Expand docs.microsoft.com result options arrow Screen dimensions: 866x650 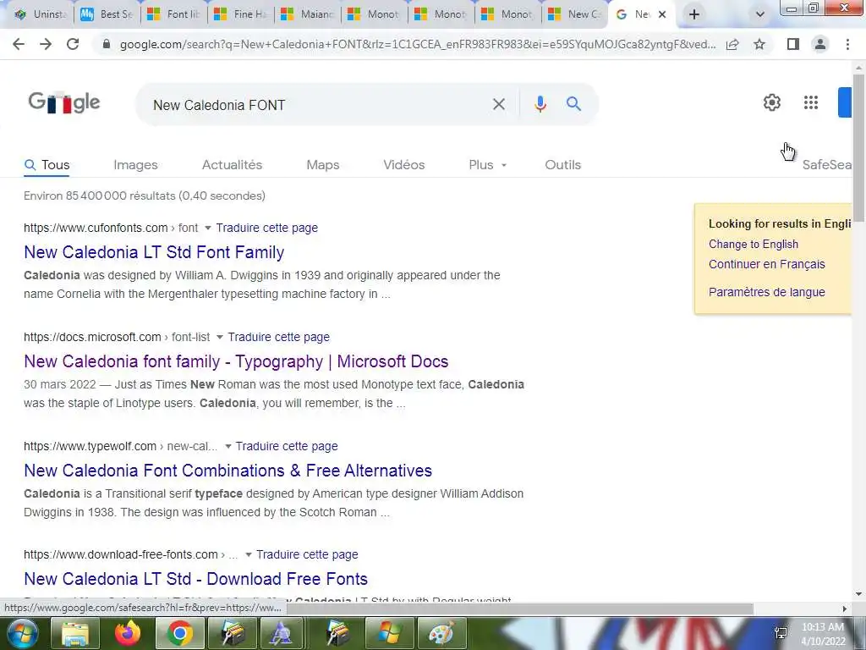219,337
